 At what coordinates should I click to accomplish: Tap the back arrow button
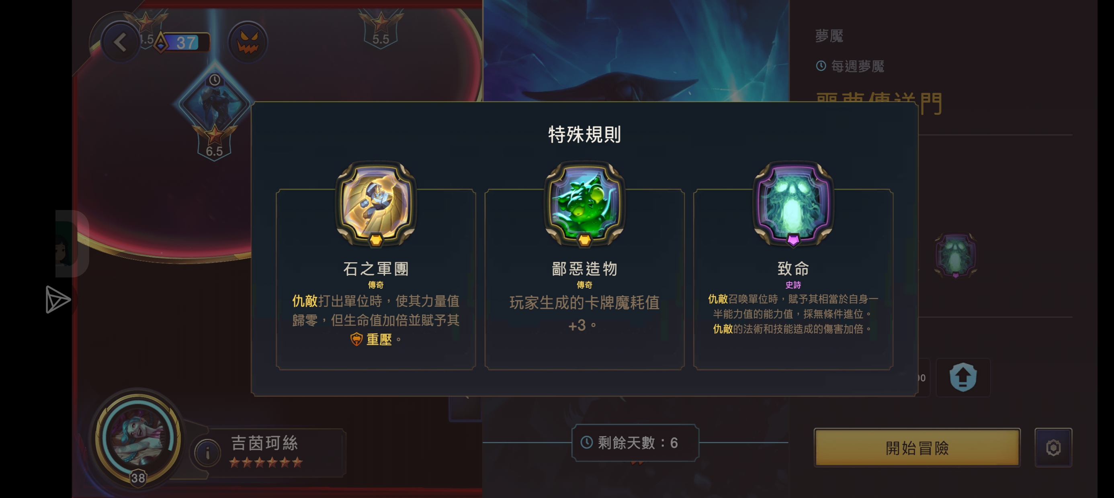coord(120,42)
